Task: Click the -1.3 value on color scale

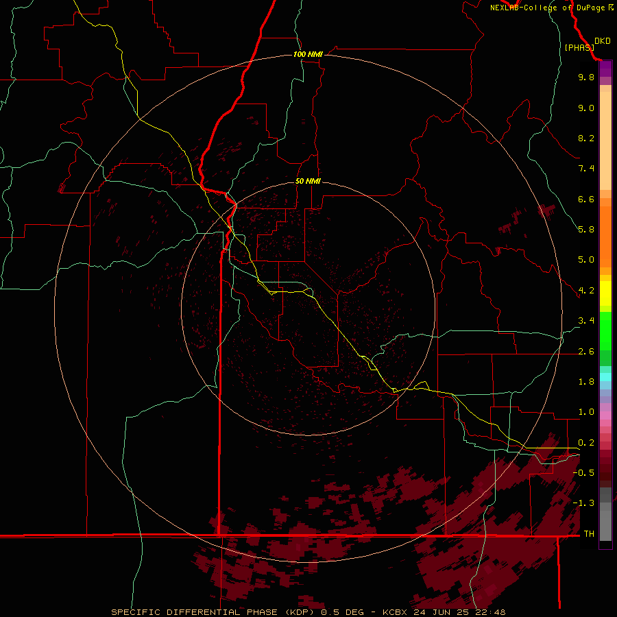Action: tap(583, 503)
